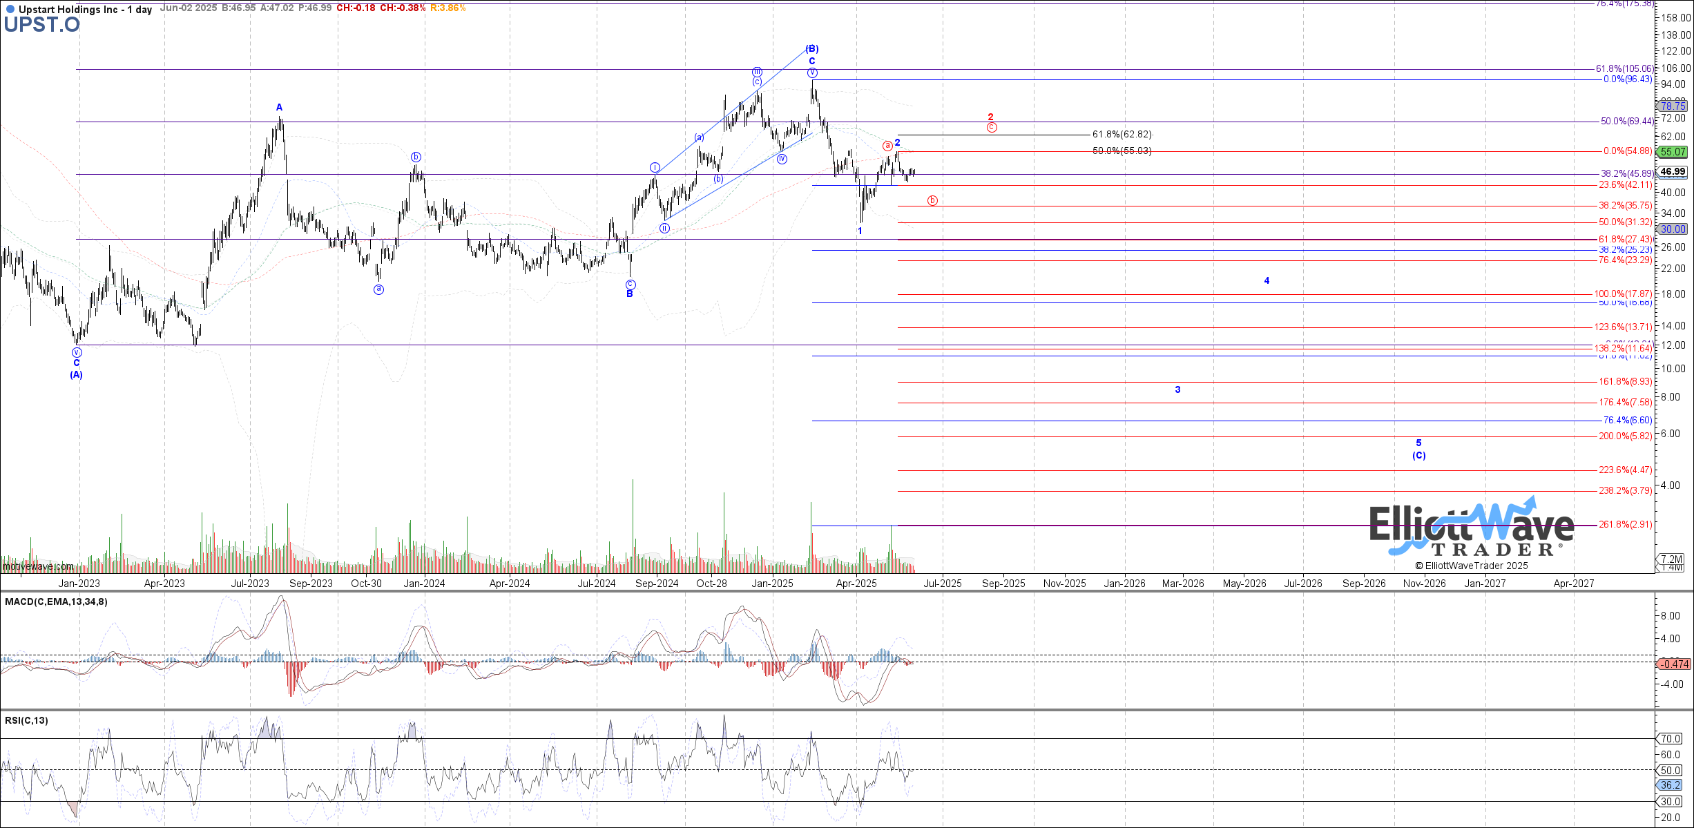The image size is (1694, 828).
Task: Click the (A) wave label near Jan-2023 low
Action: pos(76,375)
